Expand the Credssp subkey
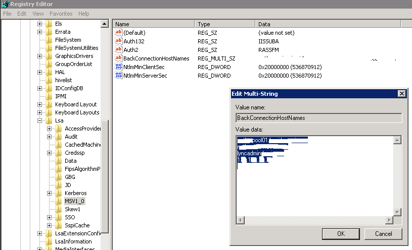Image resolution: width=412 pixels, height=250 pixels. [x=50, y=153]
